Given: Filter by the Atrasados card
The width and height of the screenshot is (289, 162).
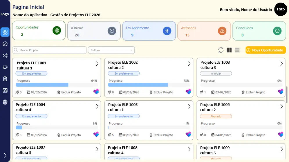Looking at the screenshot, I should pos(204,31).
